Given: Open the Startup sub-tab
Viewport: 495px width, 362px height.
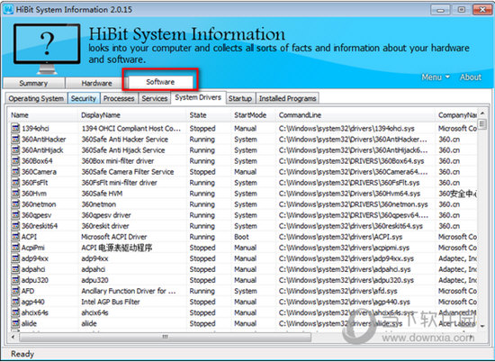Looking at the screenshot, I should point(240,98).
